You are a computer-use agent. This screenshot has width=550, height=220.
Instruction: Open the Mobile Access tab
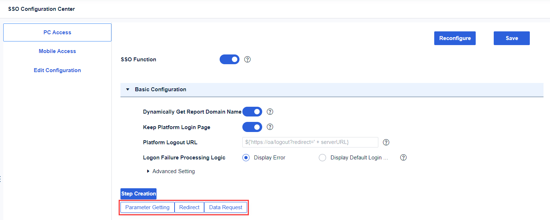[57, 51]
